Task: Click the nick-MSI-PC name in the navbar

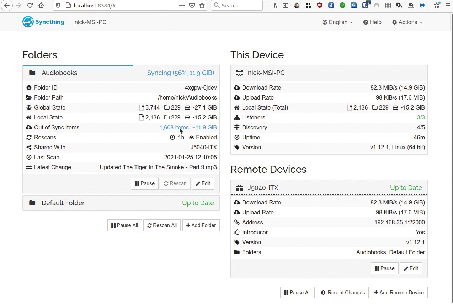Action: [90, 22]
